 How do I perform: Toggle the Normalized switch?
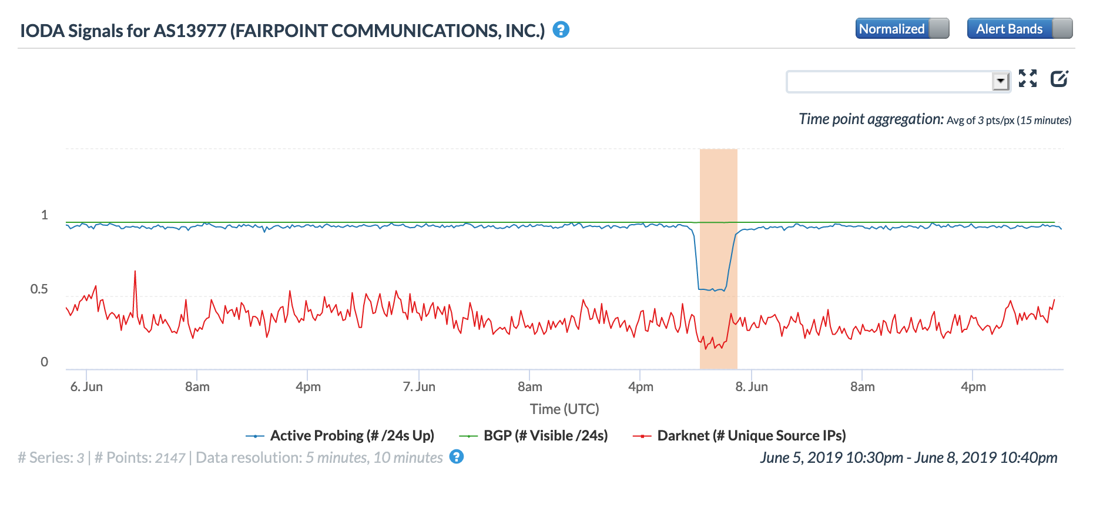902,28
